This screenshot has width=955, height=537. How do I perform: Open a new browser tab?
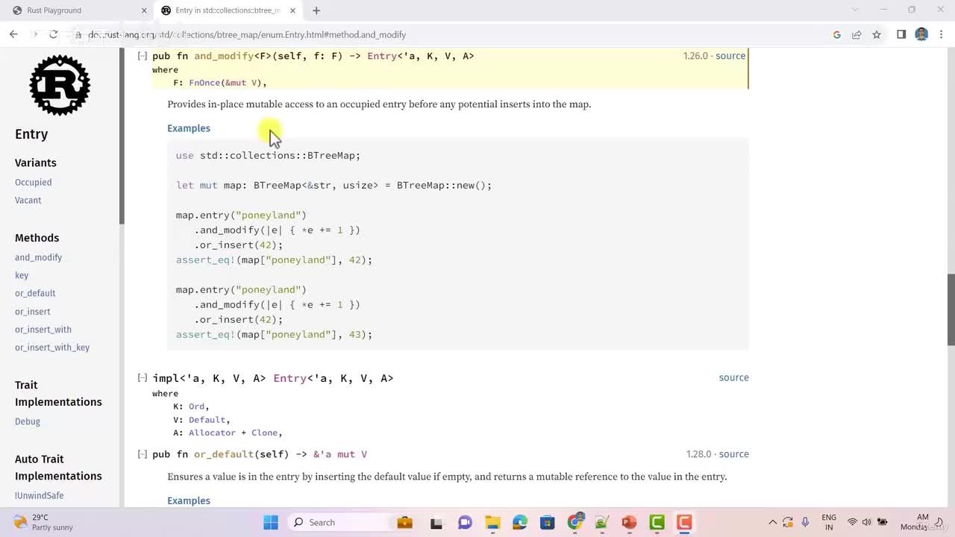tap(316, 10)
